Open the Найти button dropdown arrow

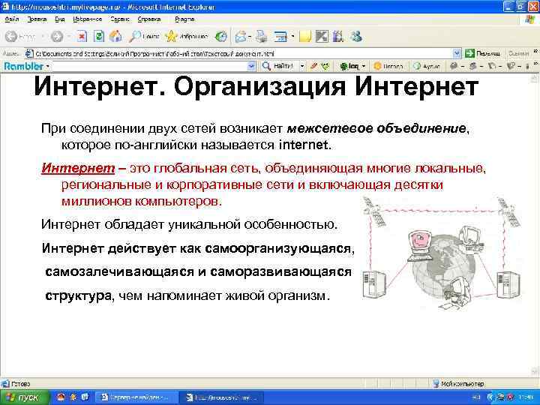pos(302,66)
